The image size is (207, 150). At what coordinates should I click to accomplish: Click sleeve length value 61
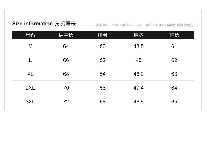[174, 46]
